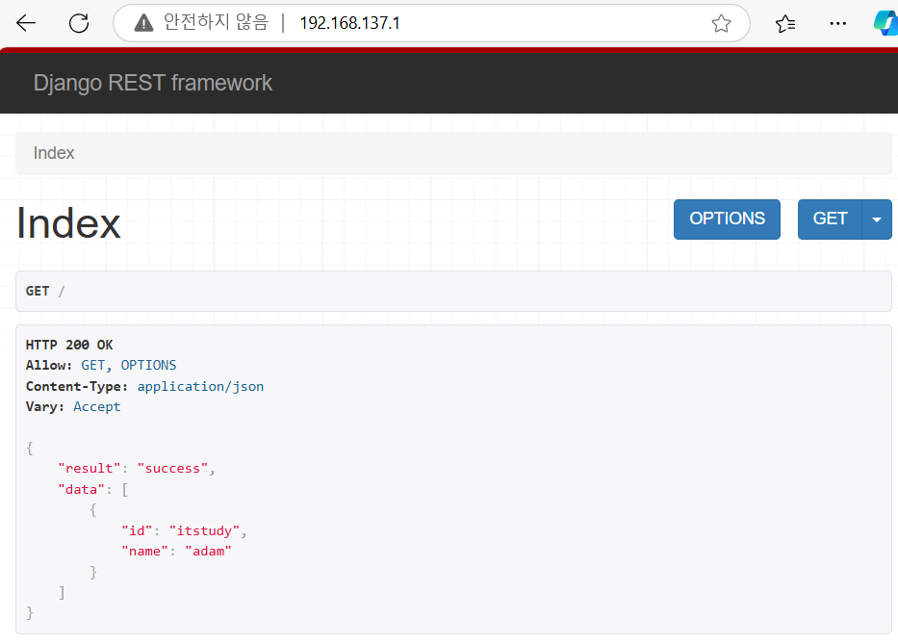
Task: Reload the page with the refresh icon
Action: (x=79, y=23)
